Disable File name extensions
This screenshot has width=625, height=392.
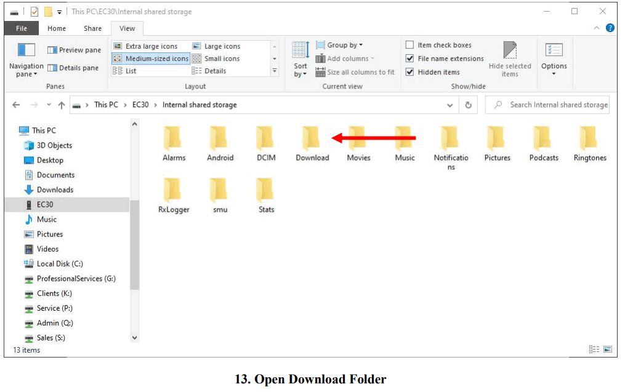409,58
